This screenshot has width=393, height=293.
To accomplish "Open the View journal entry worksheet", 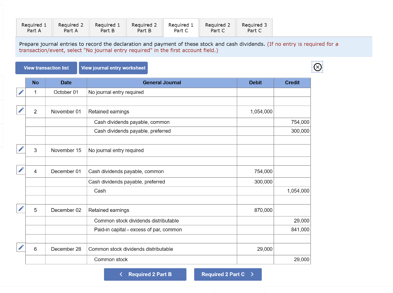I will coord(113,68).
